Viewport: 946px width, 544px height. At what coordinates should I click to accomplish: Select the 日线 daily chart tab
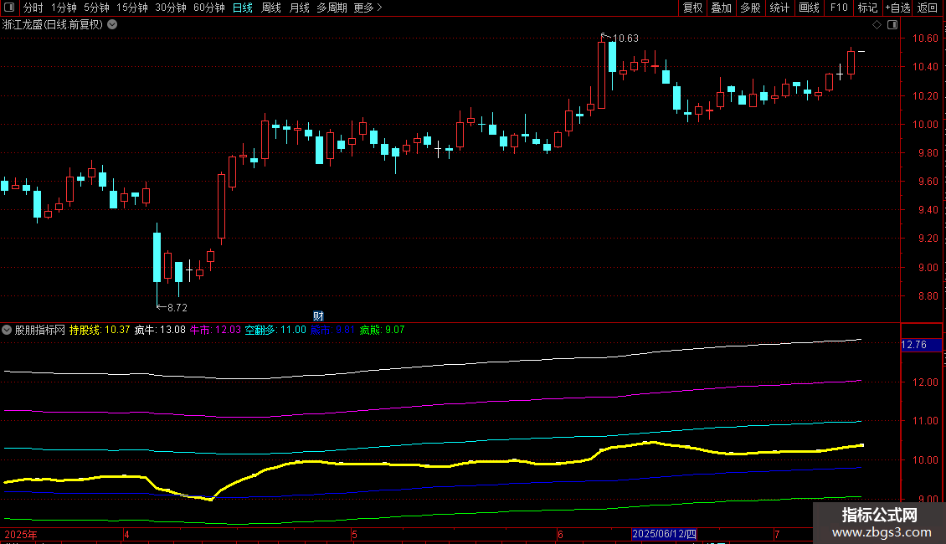pos(243,8)
